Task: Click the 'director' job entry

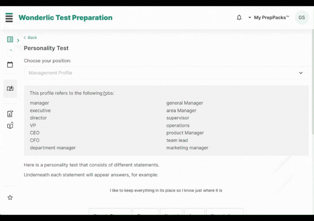Action: point(38,118)
